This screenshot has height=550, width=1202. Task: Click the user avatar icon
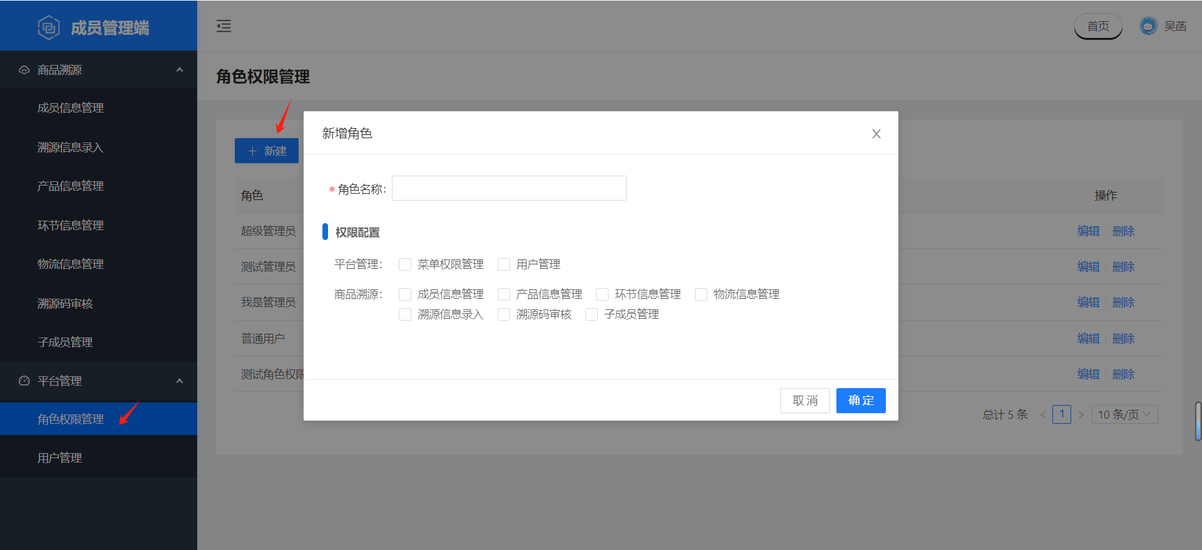point(1148,26)
